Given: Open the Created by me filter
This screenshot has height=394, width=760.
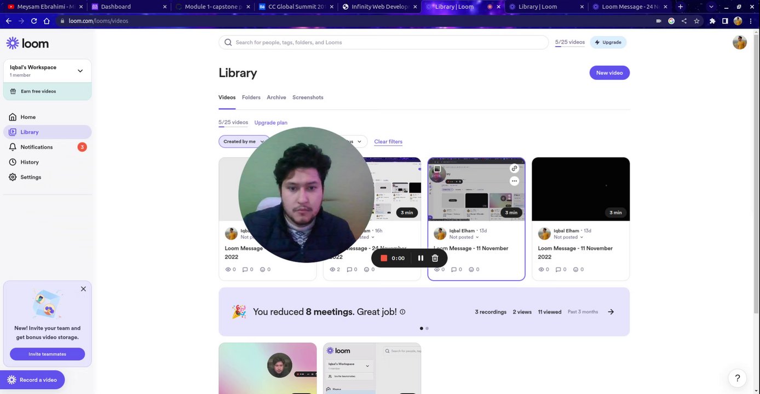Looking at the screenshot, I should pos(244,142).
